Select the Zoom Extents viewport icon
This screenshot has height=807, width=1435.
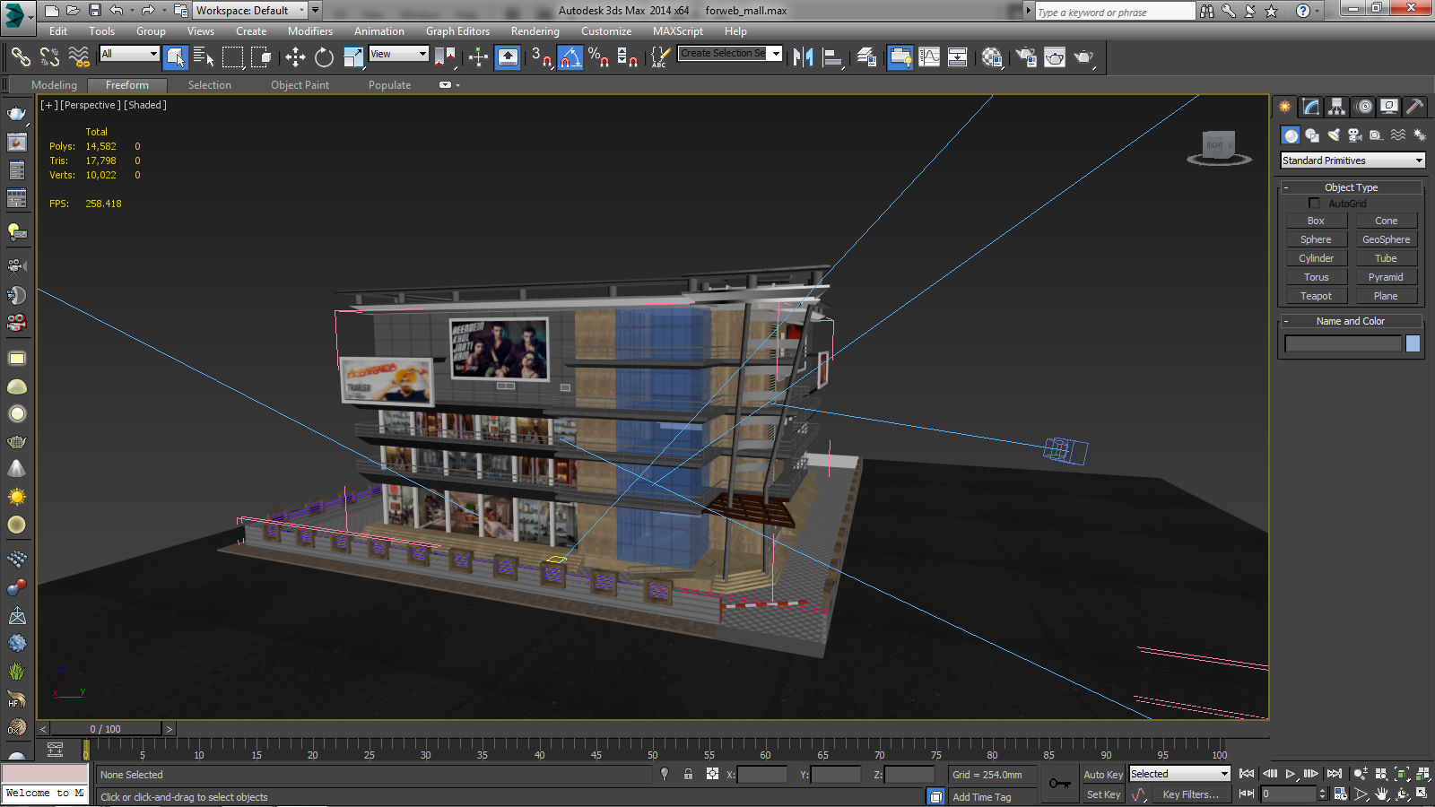(1401, 774)
